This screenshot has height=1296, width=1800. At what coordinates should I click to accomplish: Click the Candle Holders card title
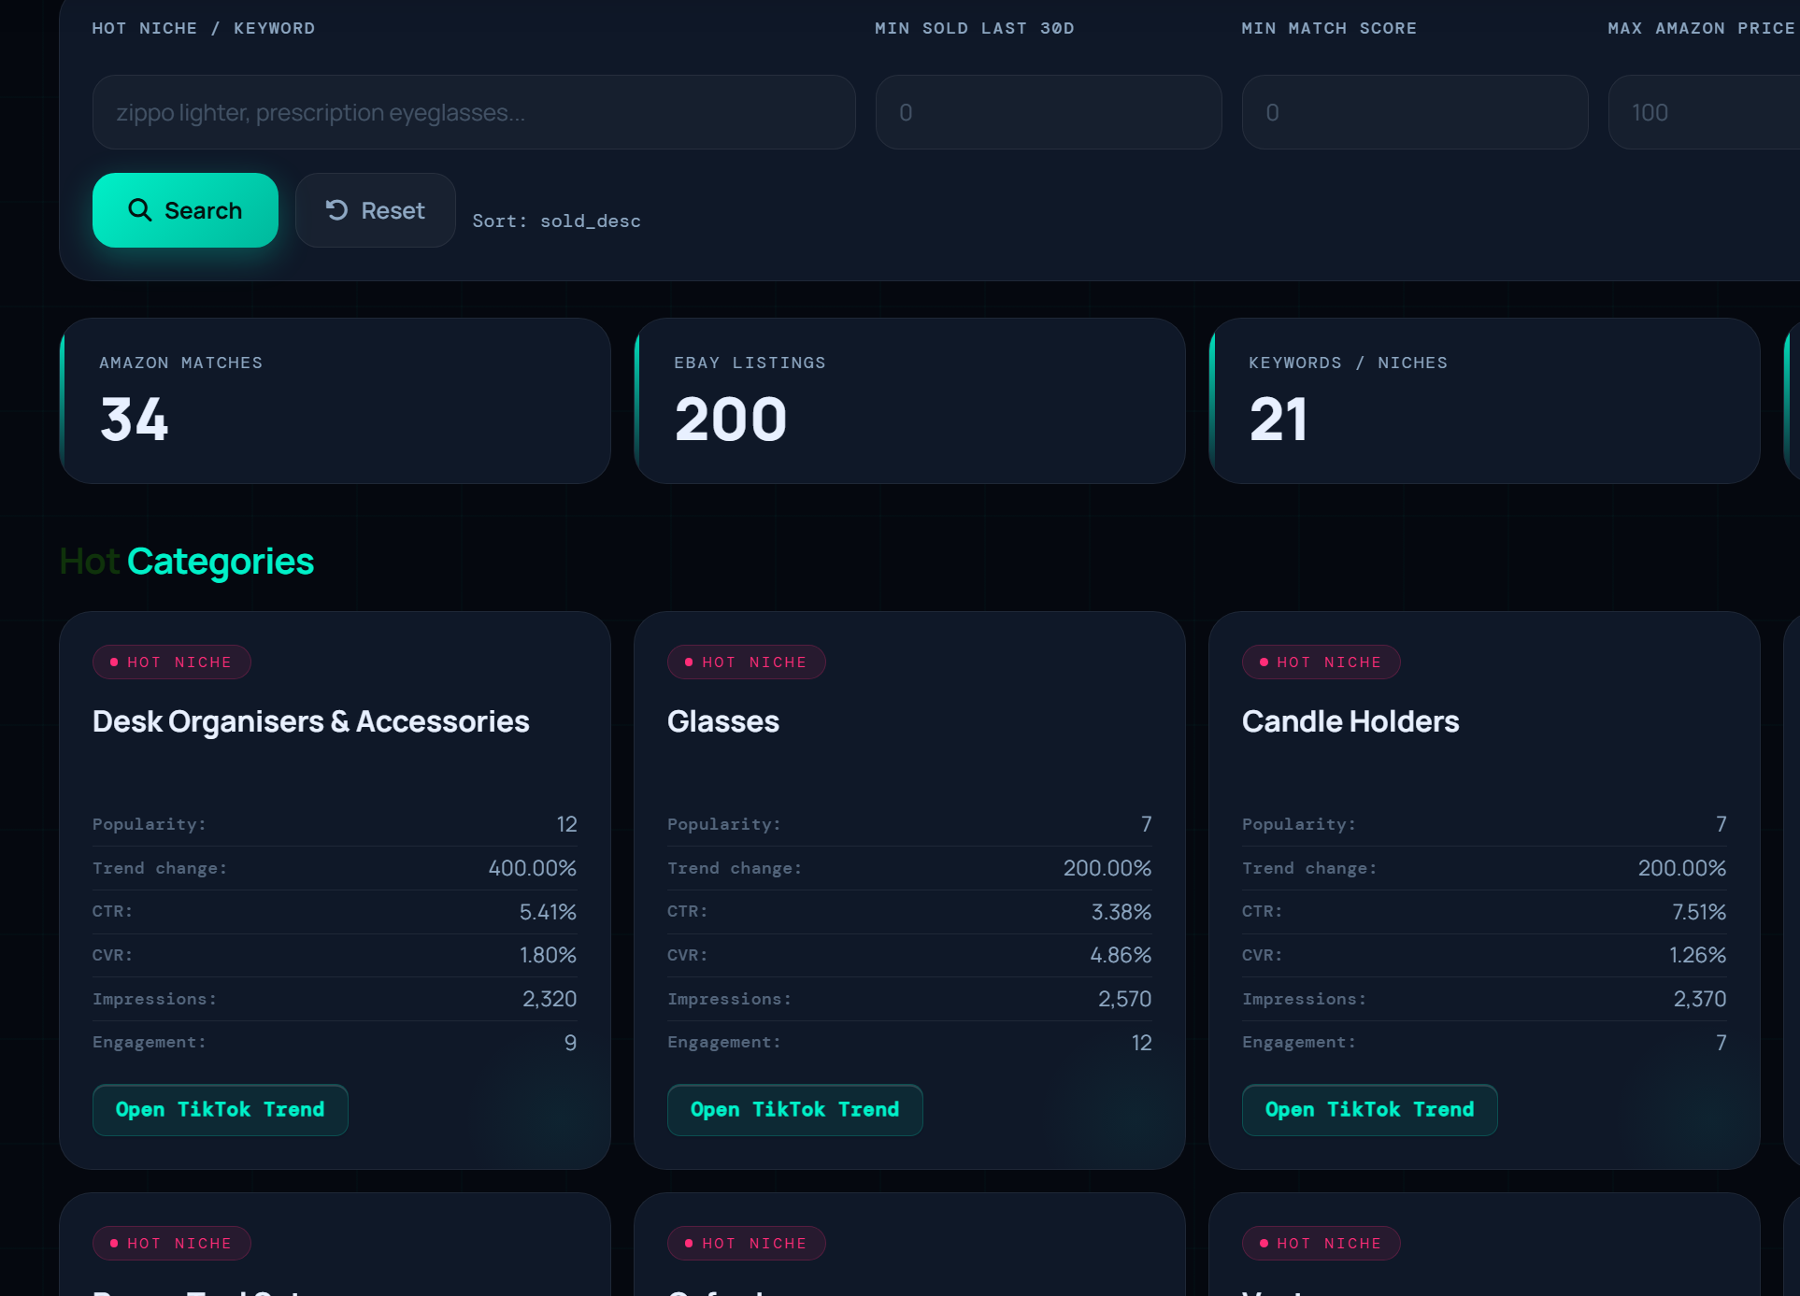point(1350,721)
